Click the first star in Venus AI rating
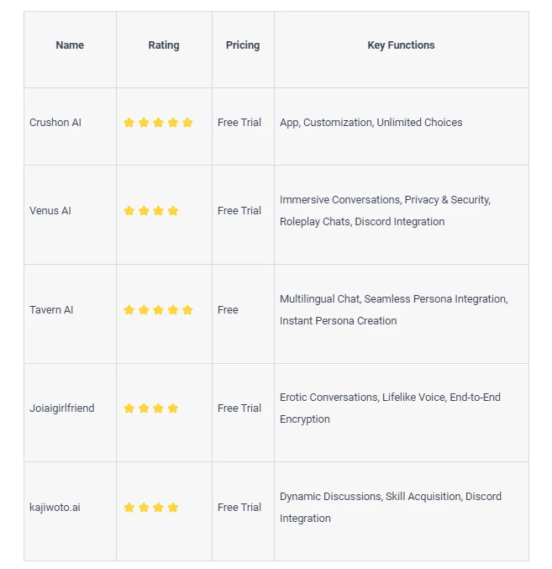 (x=129, y=211)
